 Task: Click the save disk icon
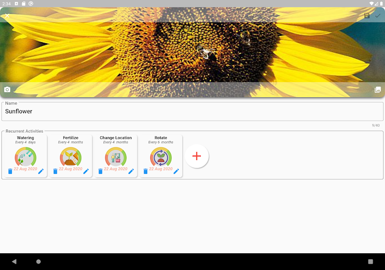[x=367, y=16]
